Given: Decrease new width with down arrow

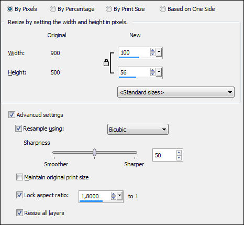Looking at the screenshot, I should [153, 55].
